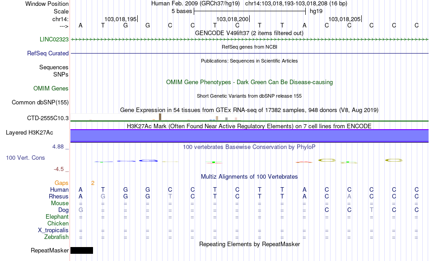The image size is (429, 261).
Task: Click the red PhyloP conservation mark under A
Action: coord(304,162)
